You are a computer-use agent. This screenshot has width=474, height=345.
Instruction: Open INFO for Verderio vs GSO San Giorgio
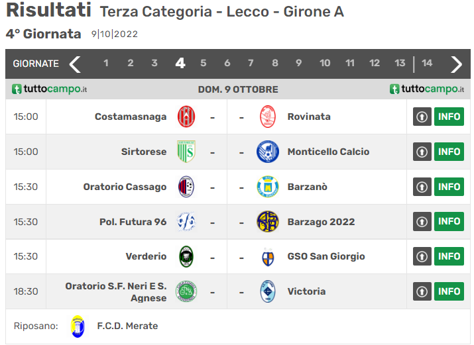(449, 256)
